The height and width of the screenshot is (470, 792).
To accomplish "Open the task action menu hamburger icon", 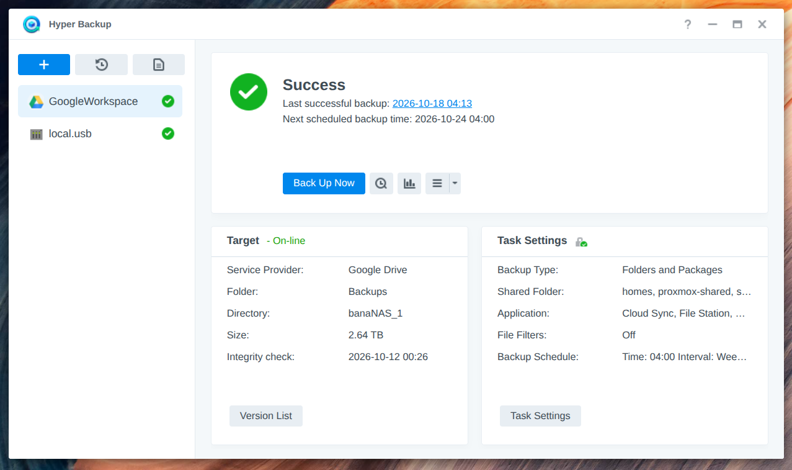I will [437, 183].
